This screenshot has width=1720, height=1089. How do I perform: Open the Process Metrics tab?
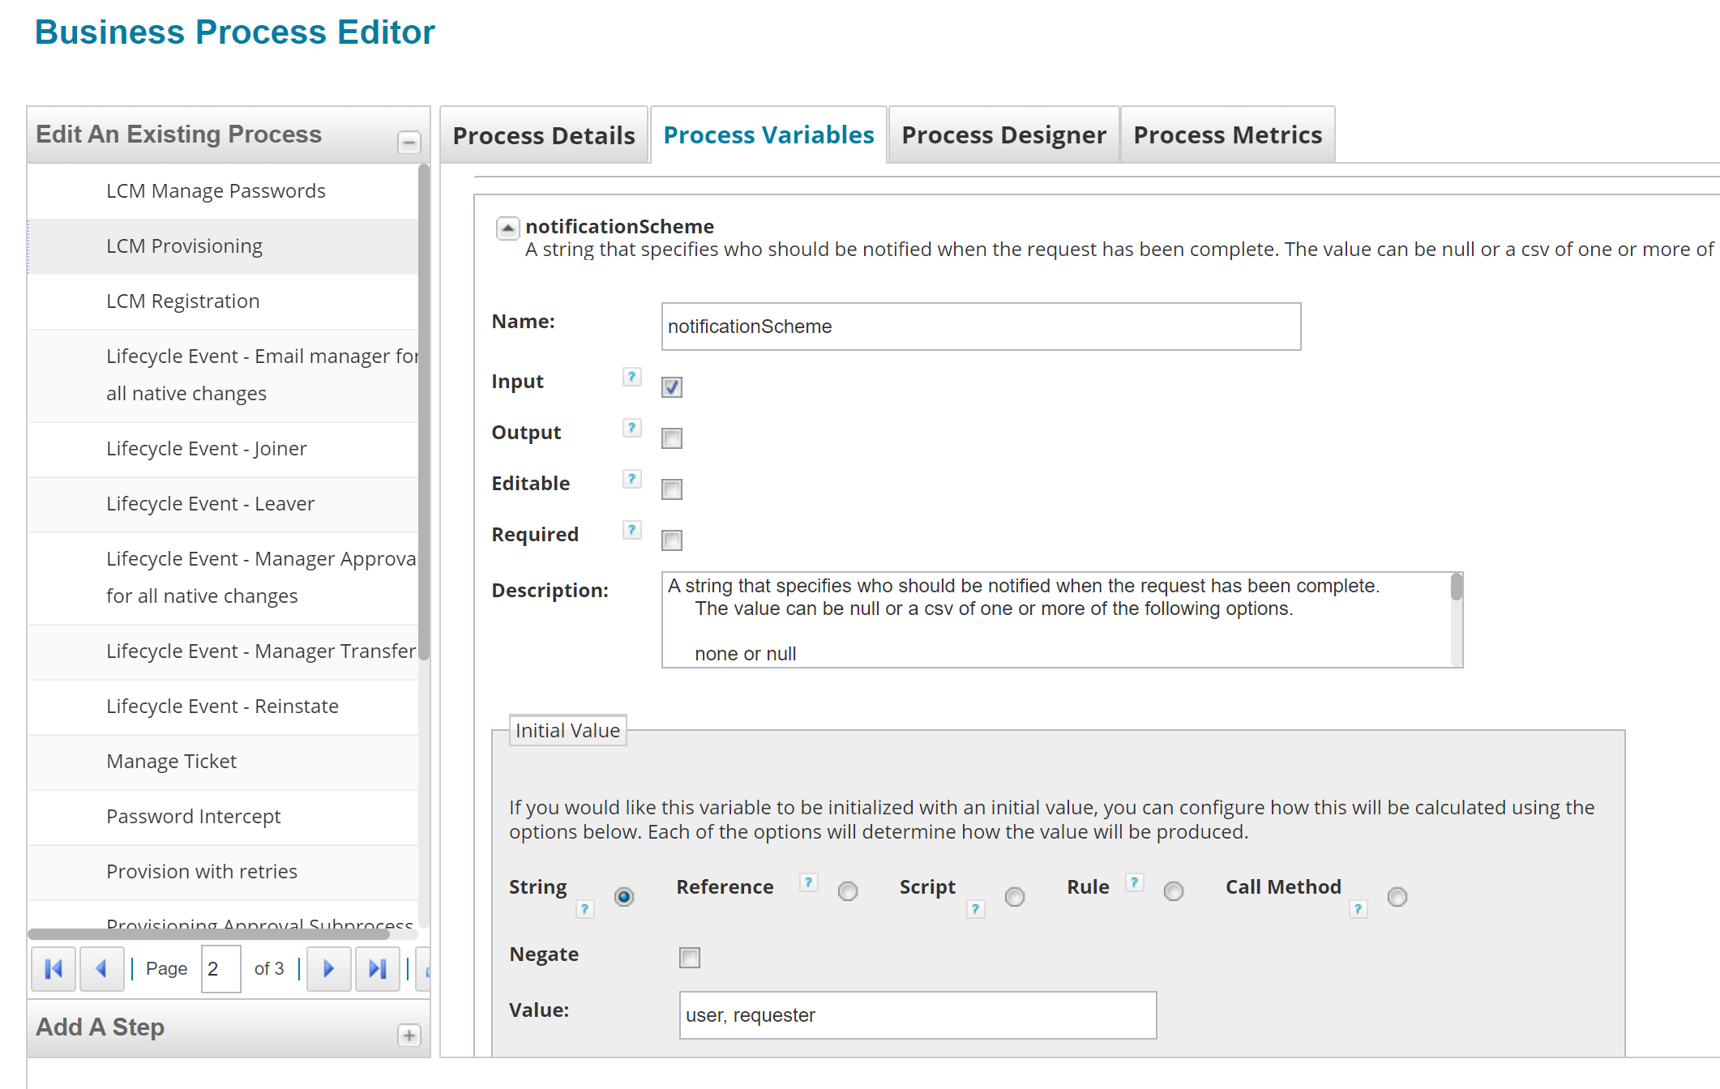pos(1227,135)
